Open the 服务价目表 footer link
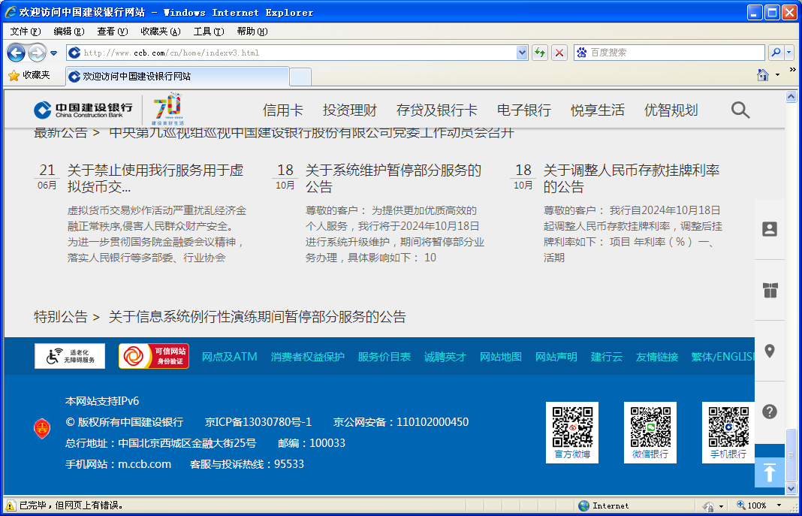This screenshot has height=516, width=802. click(384, 357)
